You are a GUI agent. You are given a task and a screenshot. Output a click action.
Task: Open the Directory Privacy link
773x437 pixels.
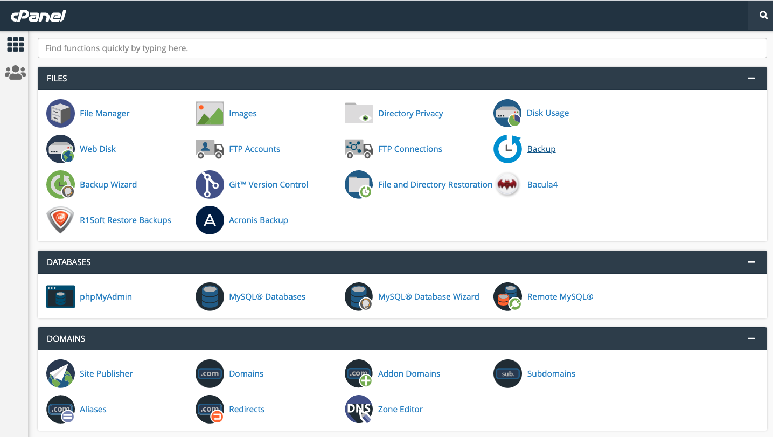(410, 113)
